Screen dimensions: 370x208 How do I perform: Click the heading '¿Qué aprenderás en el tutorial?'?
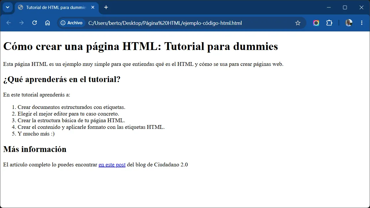[62, 79]
